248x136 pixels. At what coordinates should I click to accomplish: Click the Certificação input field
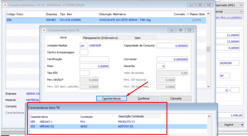point(94,59)
